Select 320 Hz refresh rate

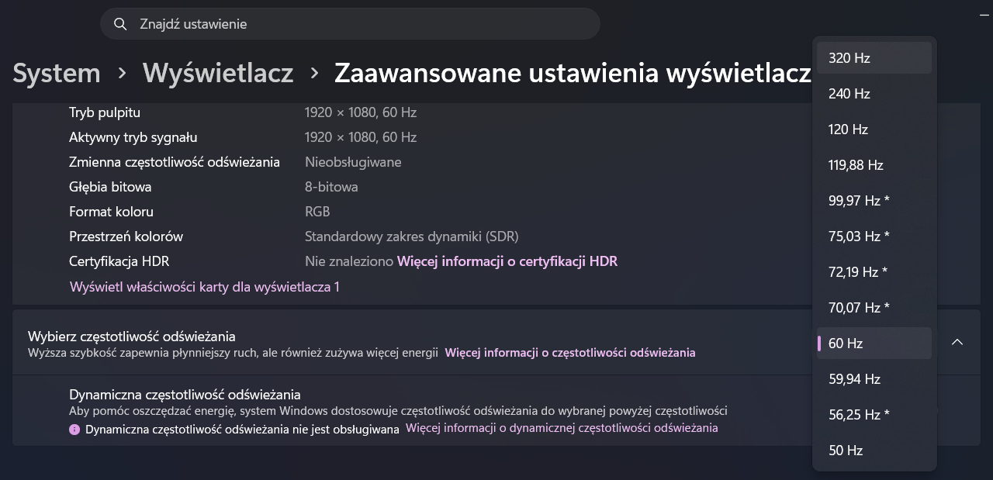(x=874, y=58)
